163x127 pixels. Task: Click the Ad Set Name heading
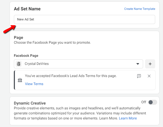tap(27, 9)
